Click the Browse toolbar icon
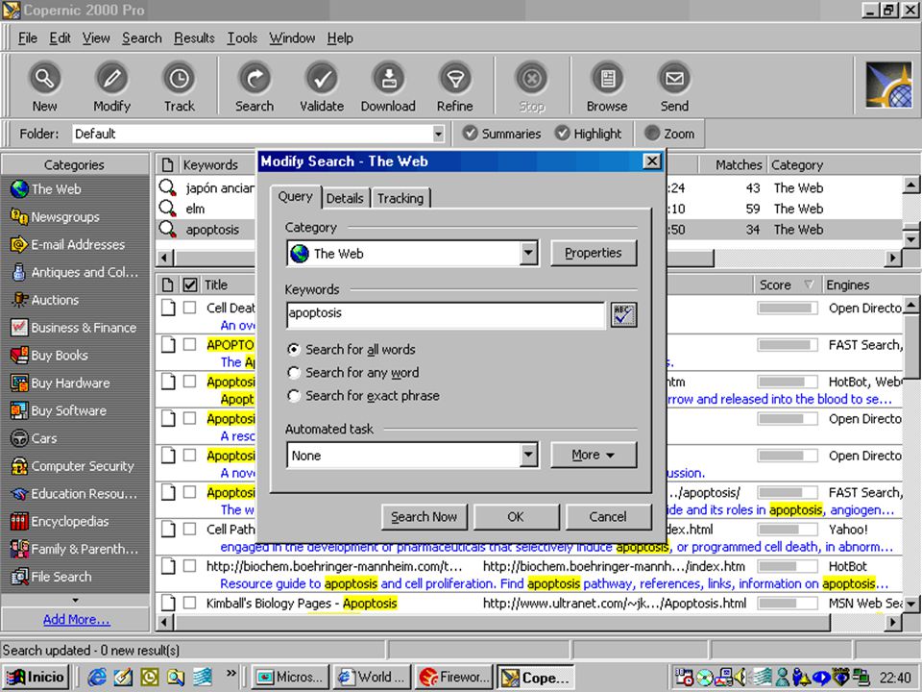Screen dimensions: 922x692 pos(607,87)
